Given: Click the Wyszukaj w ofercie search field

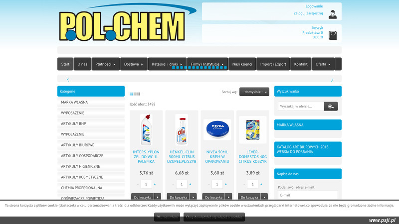Looking at the screenshot, I should (x=301, y=106).
